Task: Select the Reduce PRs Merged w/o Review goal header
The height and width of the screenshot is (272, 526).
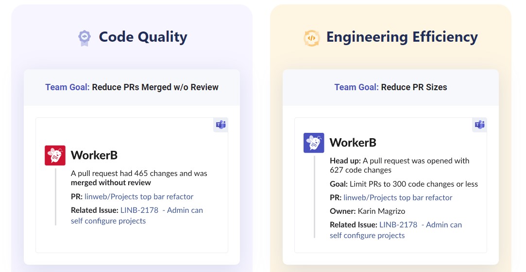Action: coord(132,87)
